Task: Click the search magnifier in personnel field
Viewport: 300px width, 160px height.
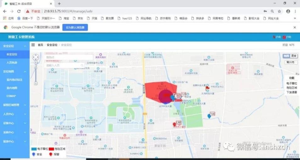Action: pyautogui.click(x=82, y=65)
